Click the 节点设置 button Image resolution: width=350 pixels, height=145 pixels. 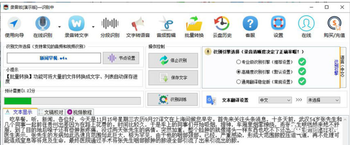121,58
